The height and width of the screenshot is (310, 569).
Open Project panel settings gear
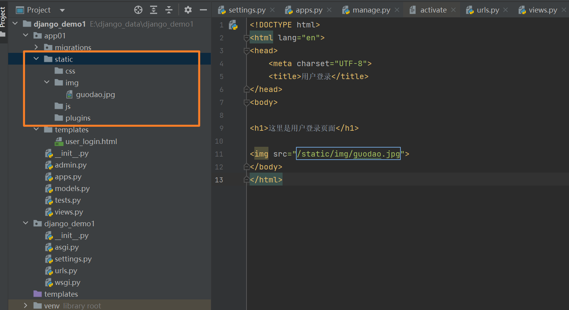188,10
